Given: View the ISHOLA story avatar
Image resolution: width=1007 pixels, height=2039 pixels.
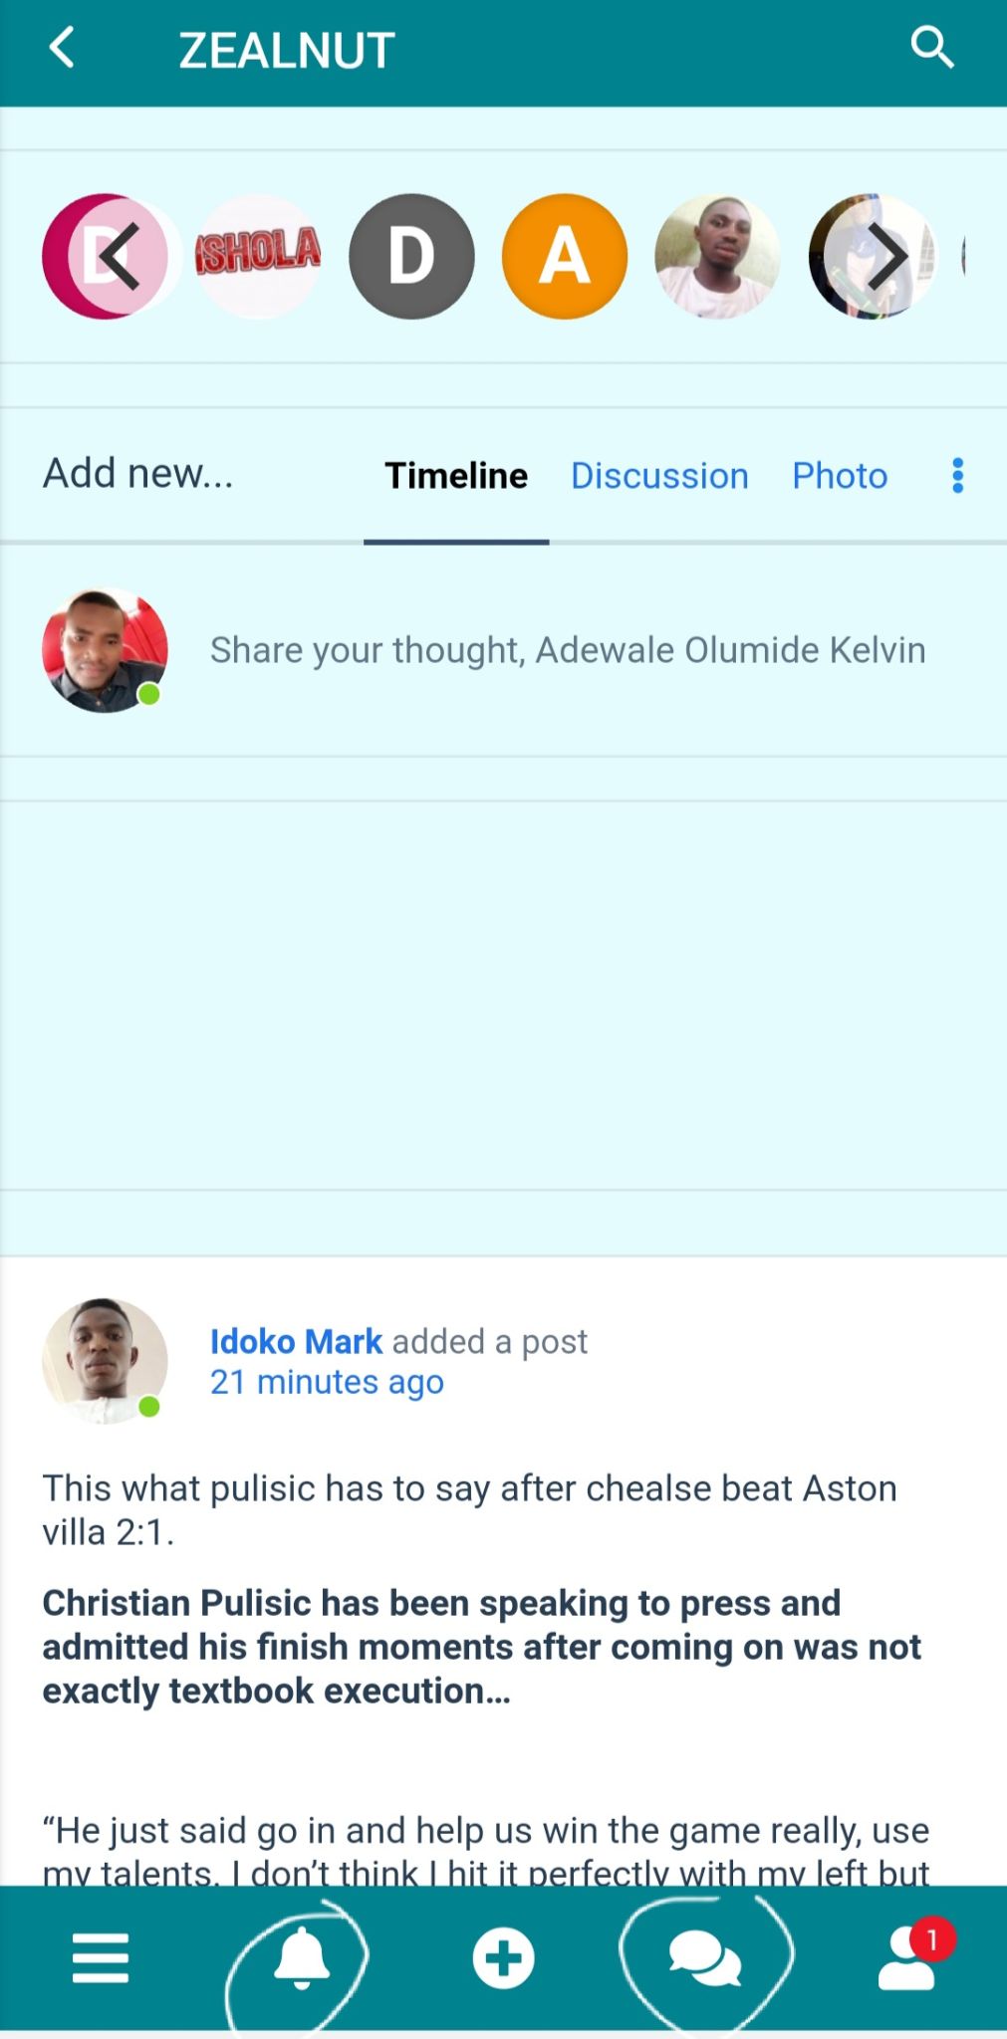Looking at the screenshot, I should [258, 256].
